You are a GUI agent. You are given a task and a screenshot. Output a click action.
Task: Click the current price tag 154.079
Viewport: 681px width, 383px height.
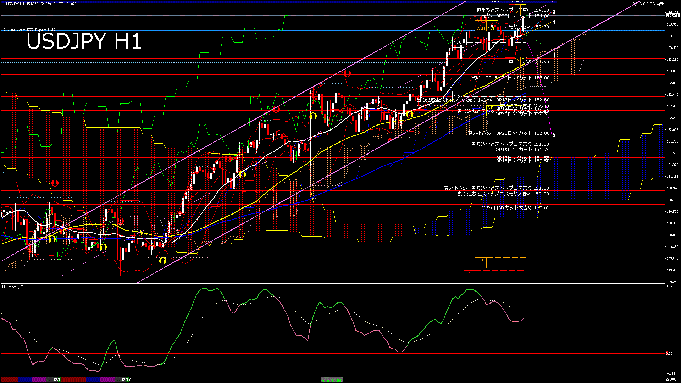tap(672, 16)
